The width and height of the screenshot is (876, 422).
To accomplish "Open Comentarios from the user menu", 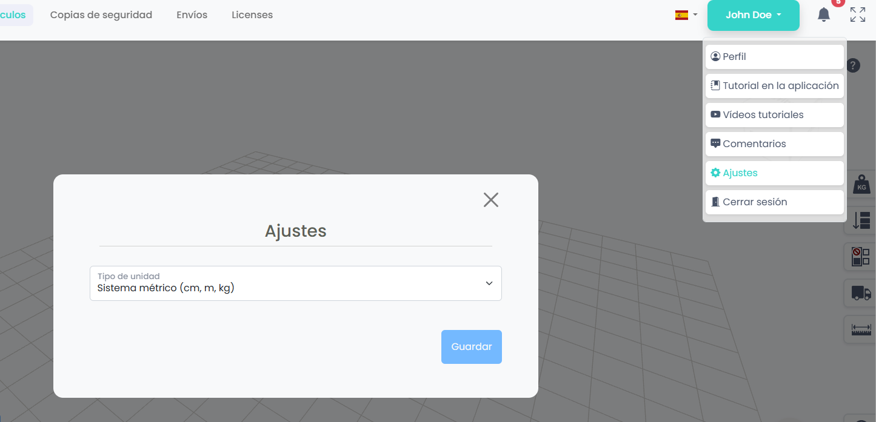I will pos(774,144).
